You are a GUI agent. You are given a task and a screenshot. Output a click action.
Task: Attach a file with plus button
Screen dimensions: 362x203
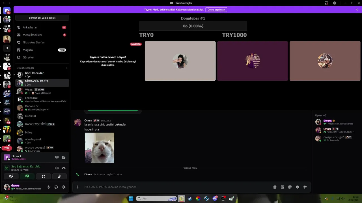[x=78, y=187]
